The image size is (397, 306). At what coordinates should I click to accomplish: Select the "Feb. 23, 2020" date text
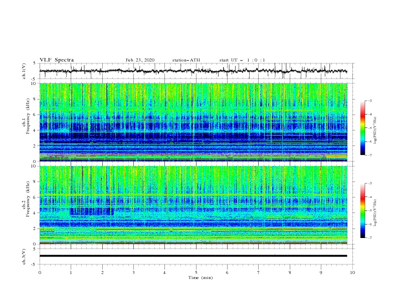140,60
